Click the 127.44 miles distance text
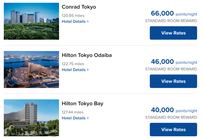 pyautogui.click(x=73, y=112)
